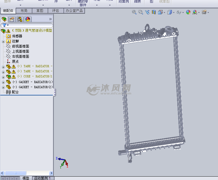This screenshot has height=180, width=218.
Task: Select the 前视基准面 plane
Action: pyautogui.click(x=21, y=46)
